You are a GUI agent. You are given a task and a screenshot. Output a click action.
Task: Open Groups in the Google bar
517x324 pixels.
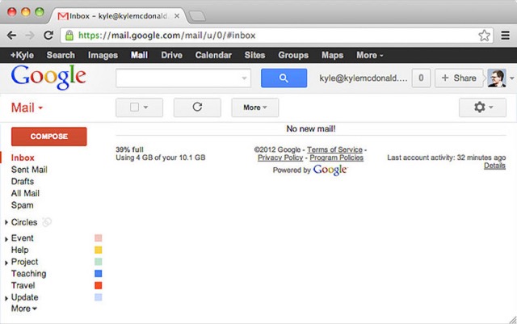point(293,55)
